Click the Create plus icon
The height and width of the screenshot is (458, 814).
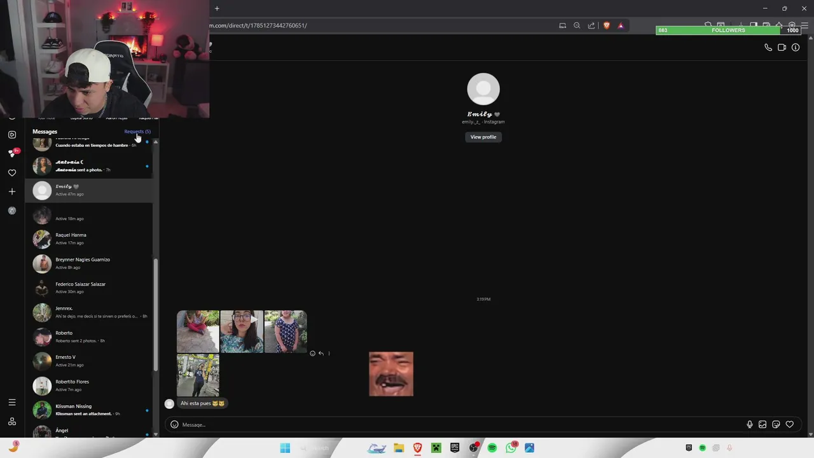[x=12, y=191]
